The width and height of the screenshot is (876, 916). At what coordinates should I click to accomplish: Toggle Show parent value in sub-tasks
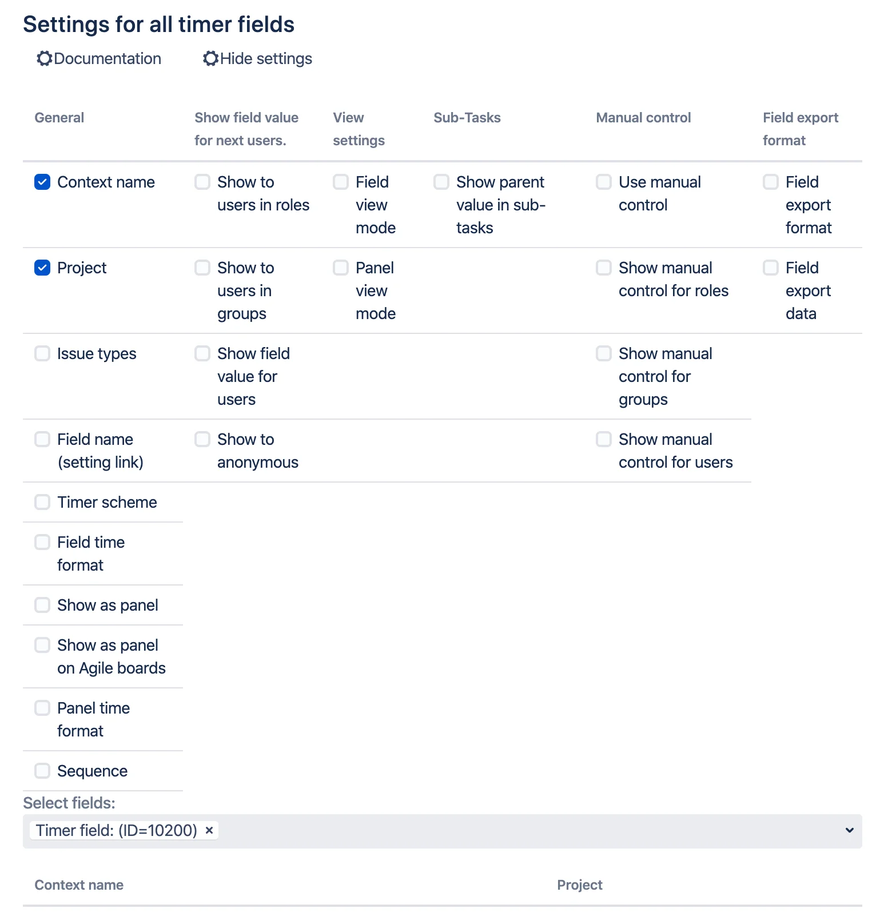point(441,182)
